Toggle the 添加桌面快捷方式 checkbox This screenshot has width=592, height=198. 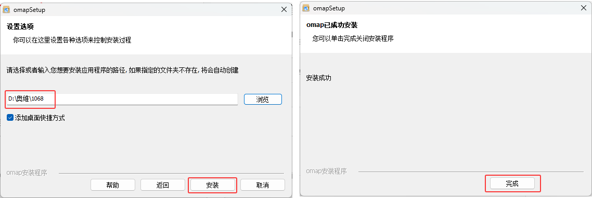pyautogui.click(x=10, y=118)
